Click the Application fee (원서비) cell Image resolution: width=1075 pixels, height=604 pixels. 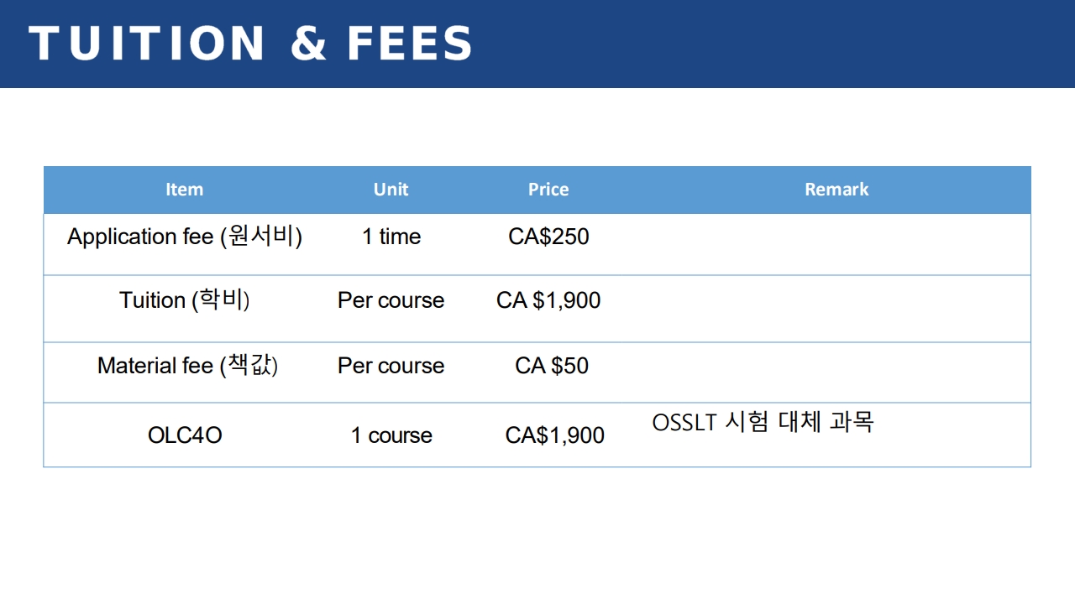[185, 237]
